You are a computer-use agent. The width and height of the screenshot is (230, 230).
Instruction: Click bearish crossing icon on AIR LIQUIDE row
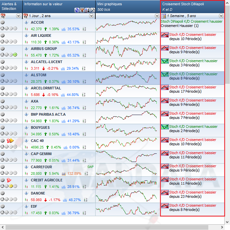point(165,35)
